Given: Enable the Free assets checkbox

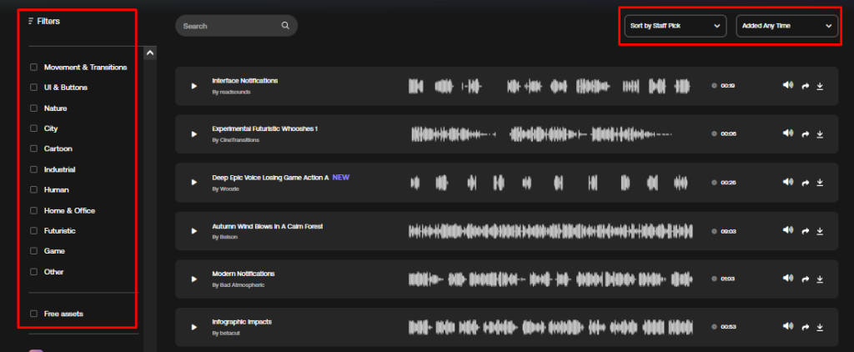Looking at the screenshot, I should 33,314.
